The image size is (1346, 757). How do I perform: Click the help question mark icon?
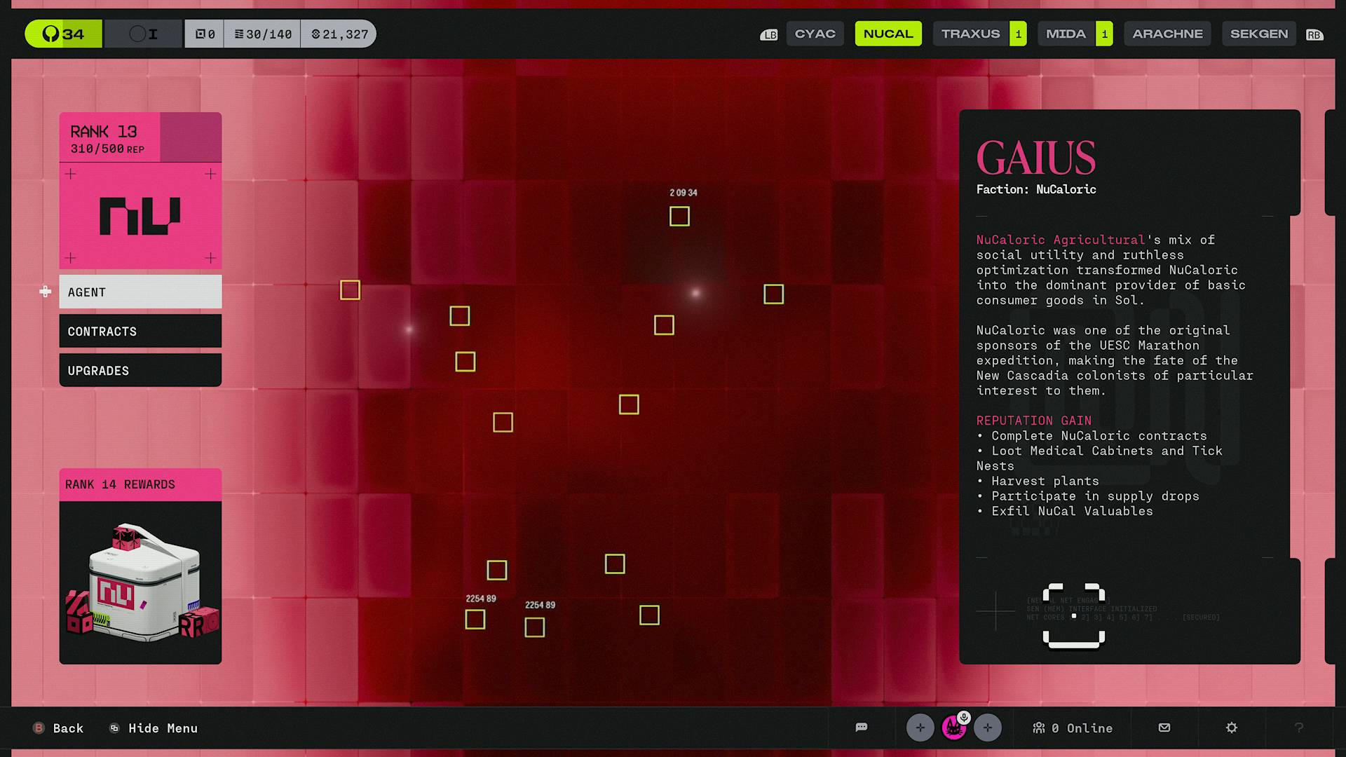(x=1298, y=728)
